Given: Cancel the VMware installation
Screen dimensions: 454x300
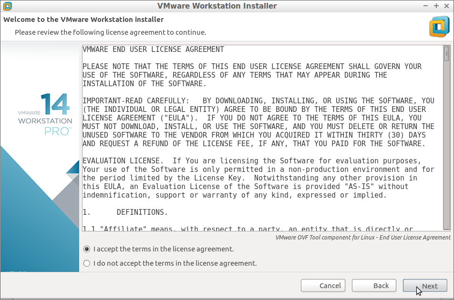Looking at the screenshot, I should [323, 286].
